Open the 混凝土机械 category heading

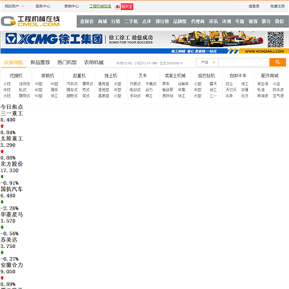[x=175, y=75]
